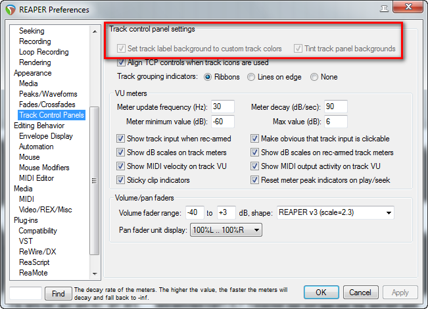Image resolution: width=428 pixels, height=309 pixels.
Task: Open the top-level Media category below MIDI Editor
Action: [23, 189]
